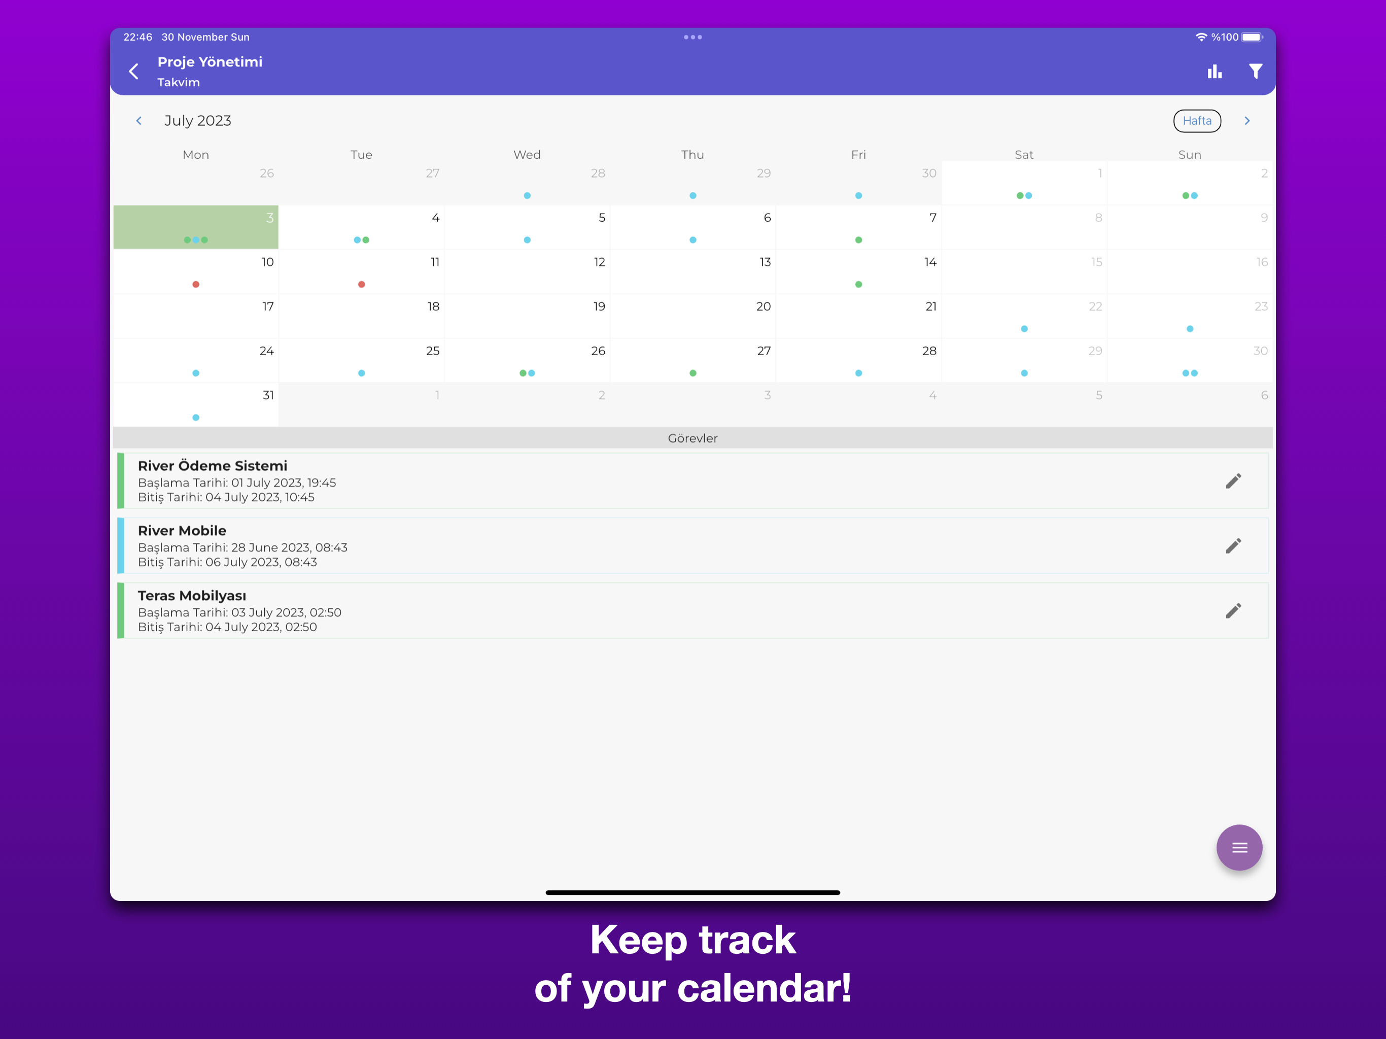Edit the Teras Mobilyası task

point(1233,611)
